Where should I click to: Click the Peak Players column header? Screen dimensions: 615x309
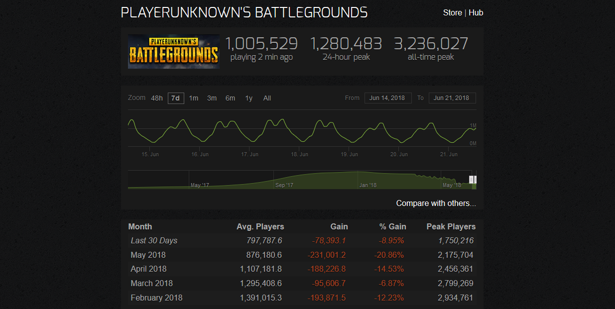pos(451,226)
